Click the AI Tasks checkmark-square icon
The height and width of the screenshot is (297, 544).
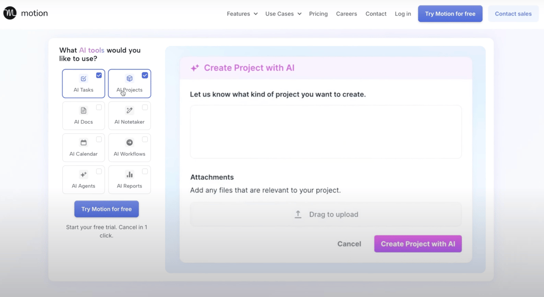[83, 79]
